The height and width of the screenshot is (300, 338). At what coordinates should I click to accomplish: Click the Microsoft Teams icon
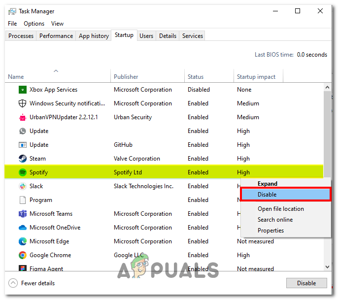click(x=22, y=214)
